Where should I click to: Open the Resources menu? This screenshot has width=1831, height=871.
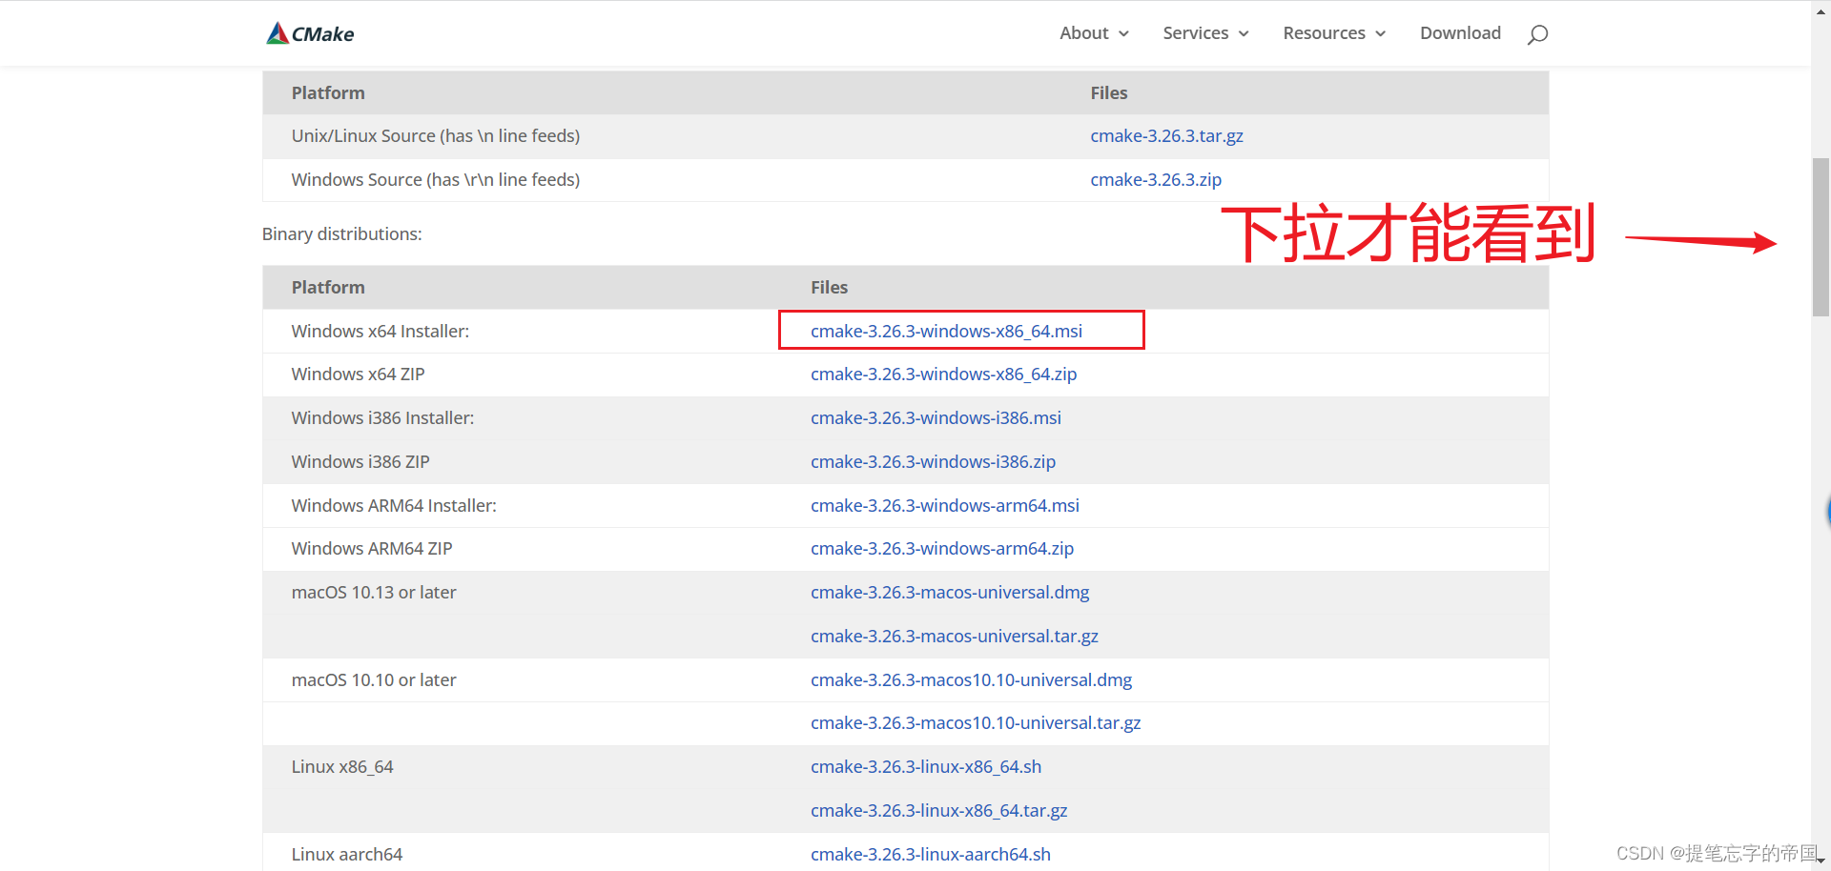click(1324, 33)
